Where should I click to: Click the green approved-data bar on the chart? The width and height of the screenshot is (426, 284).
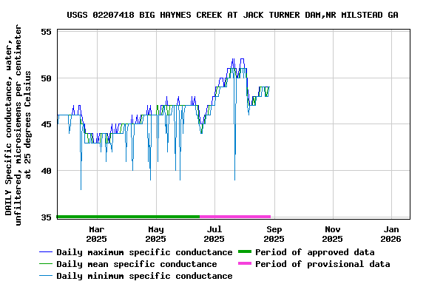(x=128, y=217)
